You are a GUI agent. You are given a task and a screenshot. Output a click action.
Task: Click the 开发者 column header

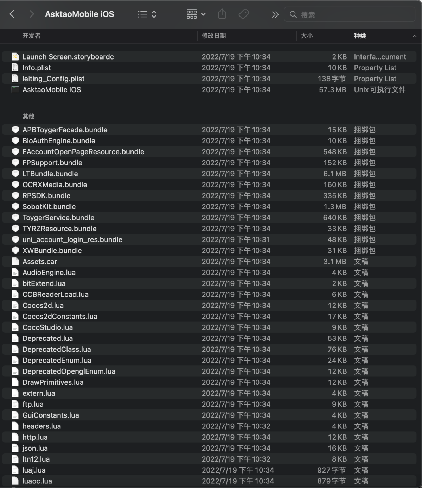(32, 36)
